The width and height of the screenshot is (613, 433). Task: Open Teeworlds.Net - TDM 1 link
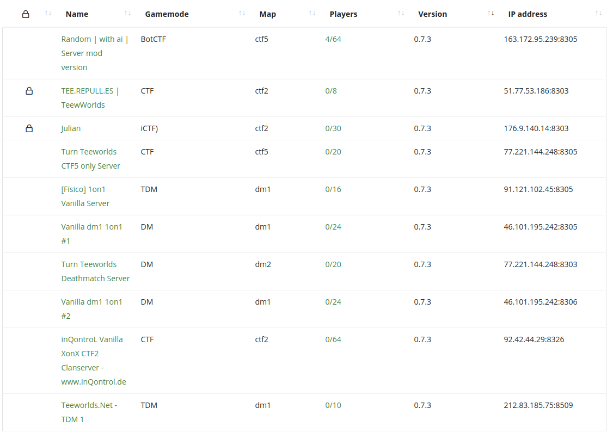[x=89, y=412]
